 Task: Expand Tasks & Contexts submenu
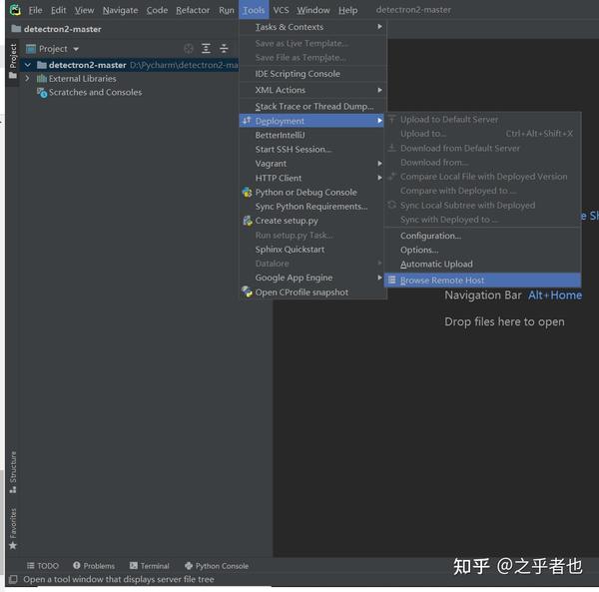pos(312,27)
